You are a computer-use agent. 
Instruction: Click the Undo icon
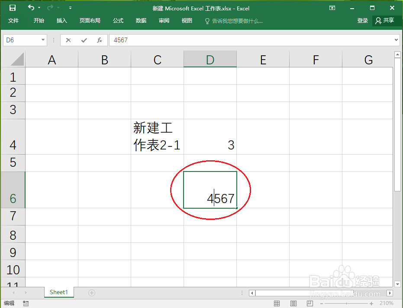[x=32, y=7]
